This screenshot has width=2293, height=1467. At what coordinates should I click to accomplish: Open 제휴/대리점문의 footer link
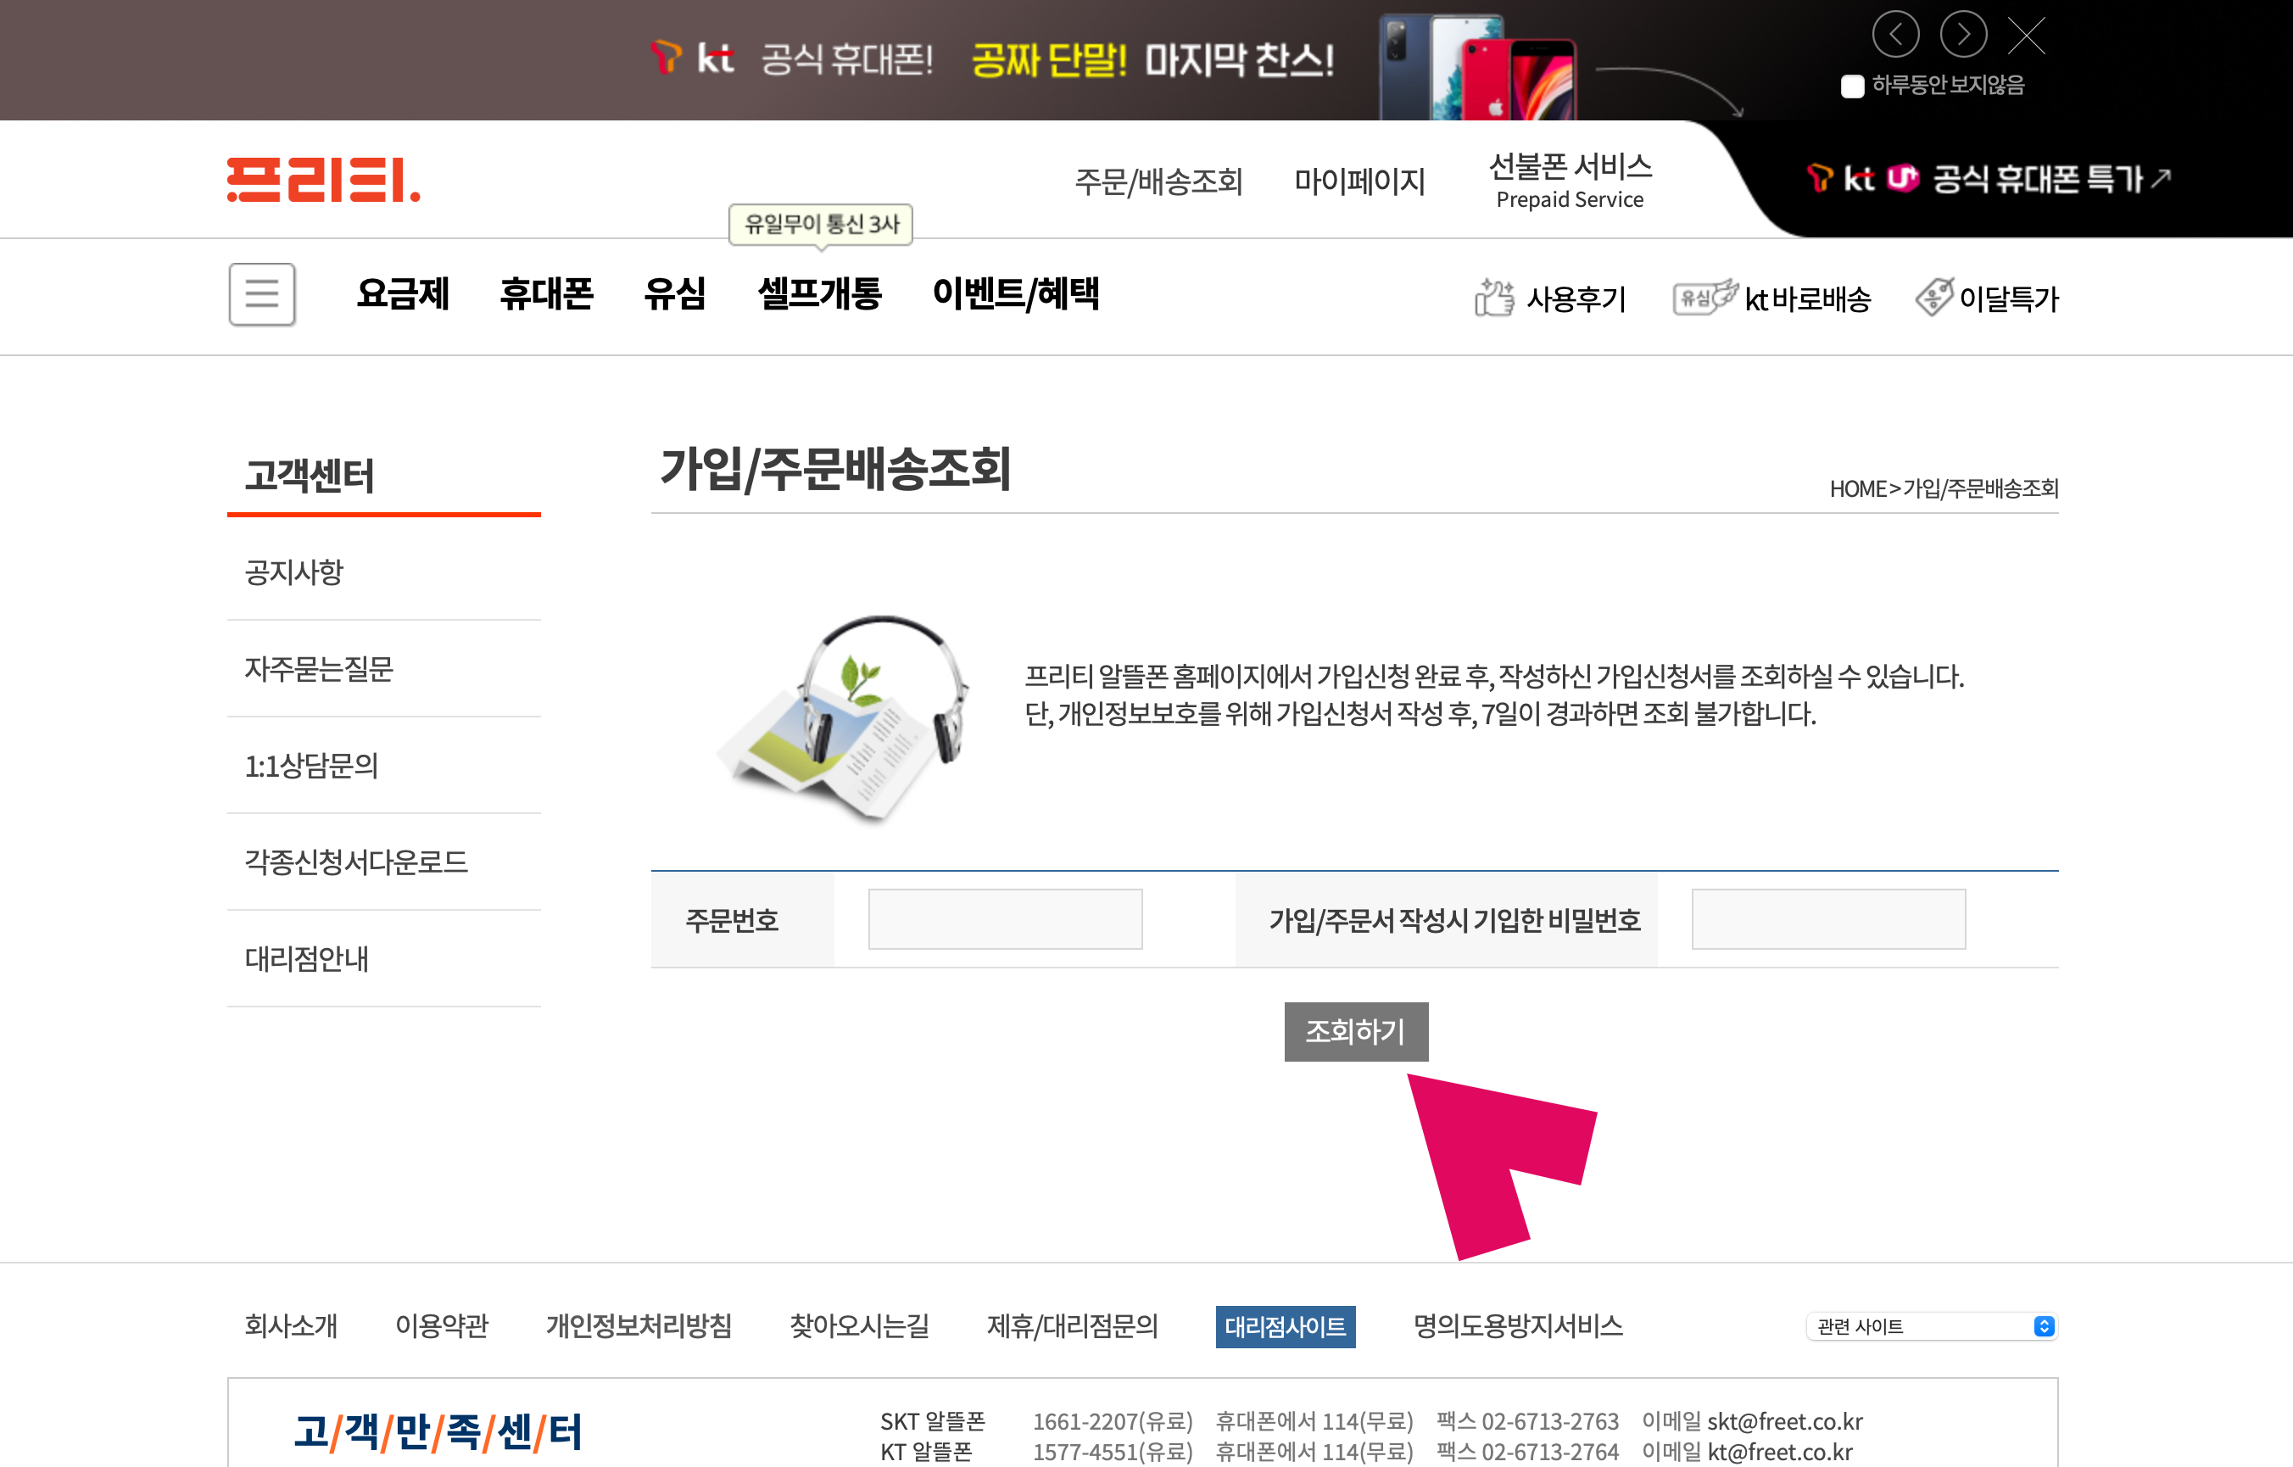[1073, 1326]
